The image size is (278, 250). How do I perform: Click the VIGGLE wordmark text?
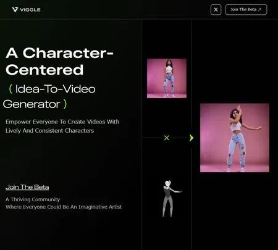[30, 10]
